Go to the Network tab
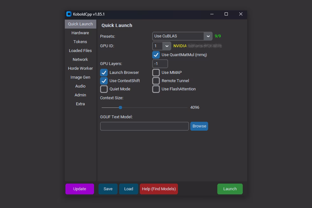The width and height of the screenshot is (312, 208). (80, 59)
